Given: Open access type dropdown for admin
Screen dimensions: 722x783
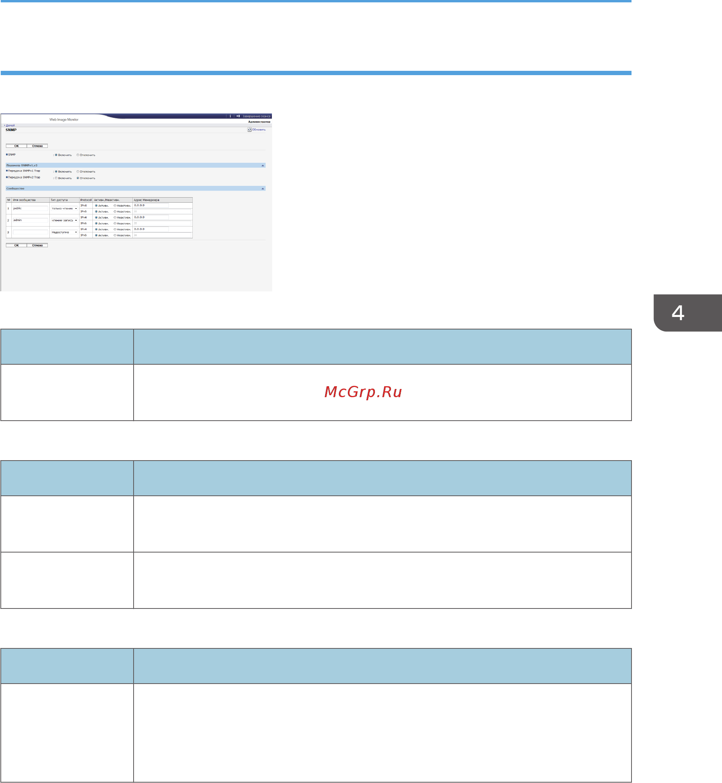Looking at the screenshot, I should coord(65,220).
